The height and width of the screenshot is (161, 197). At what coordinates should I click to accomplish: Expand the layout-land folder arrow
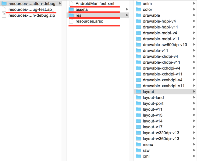click(194, 97)
